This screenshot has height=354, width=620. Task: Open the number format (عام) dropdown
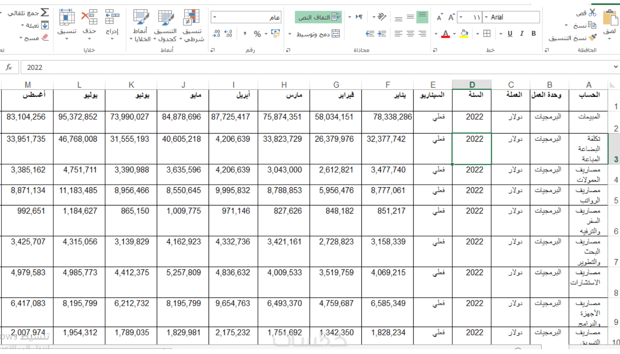coord(214,17)
